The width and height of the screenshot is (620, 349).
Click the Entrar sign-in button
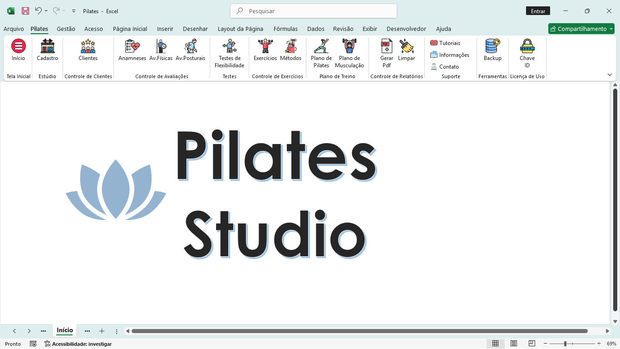[538, 11]
